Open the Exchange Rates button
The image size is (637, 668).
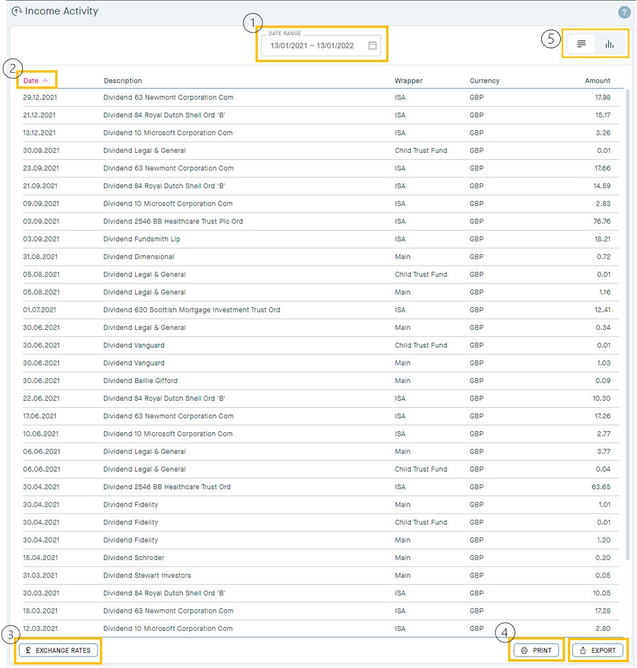(x=58, y=651)
